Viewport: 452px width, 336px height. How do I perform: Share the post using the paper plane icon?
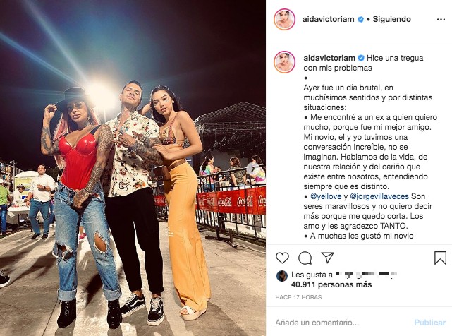pos(327,257)
